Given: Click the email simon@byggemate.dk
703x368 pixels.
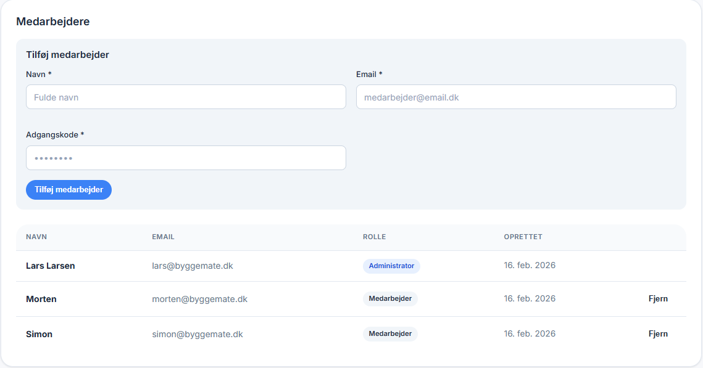Looking at the screenshot, I should tap(198, 334).
